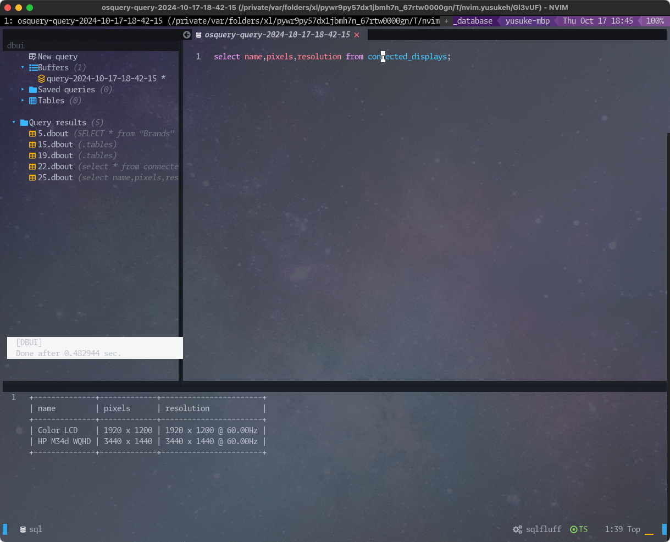Click the 'Thu Oct 17 18:45' clock segment
Image resolution: width=670 pixels, height=542 pixels.
point(598,21)
